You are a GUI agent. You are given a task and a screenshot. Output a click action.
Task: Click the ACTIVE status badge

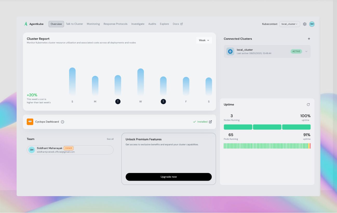point(296,51)
